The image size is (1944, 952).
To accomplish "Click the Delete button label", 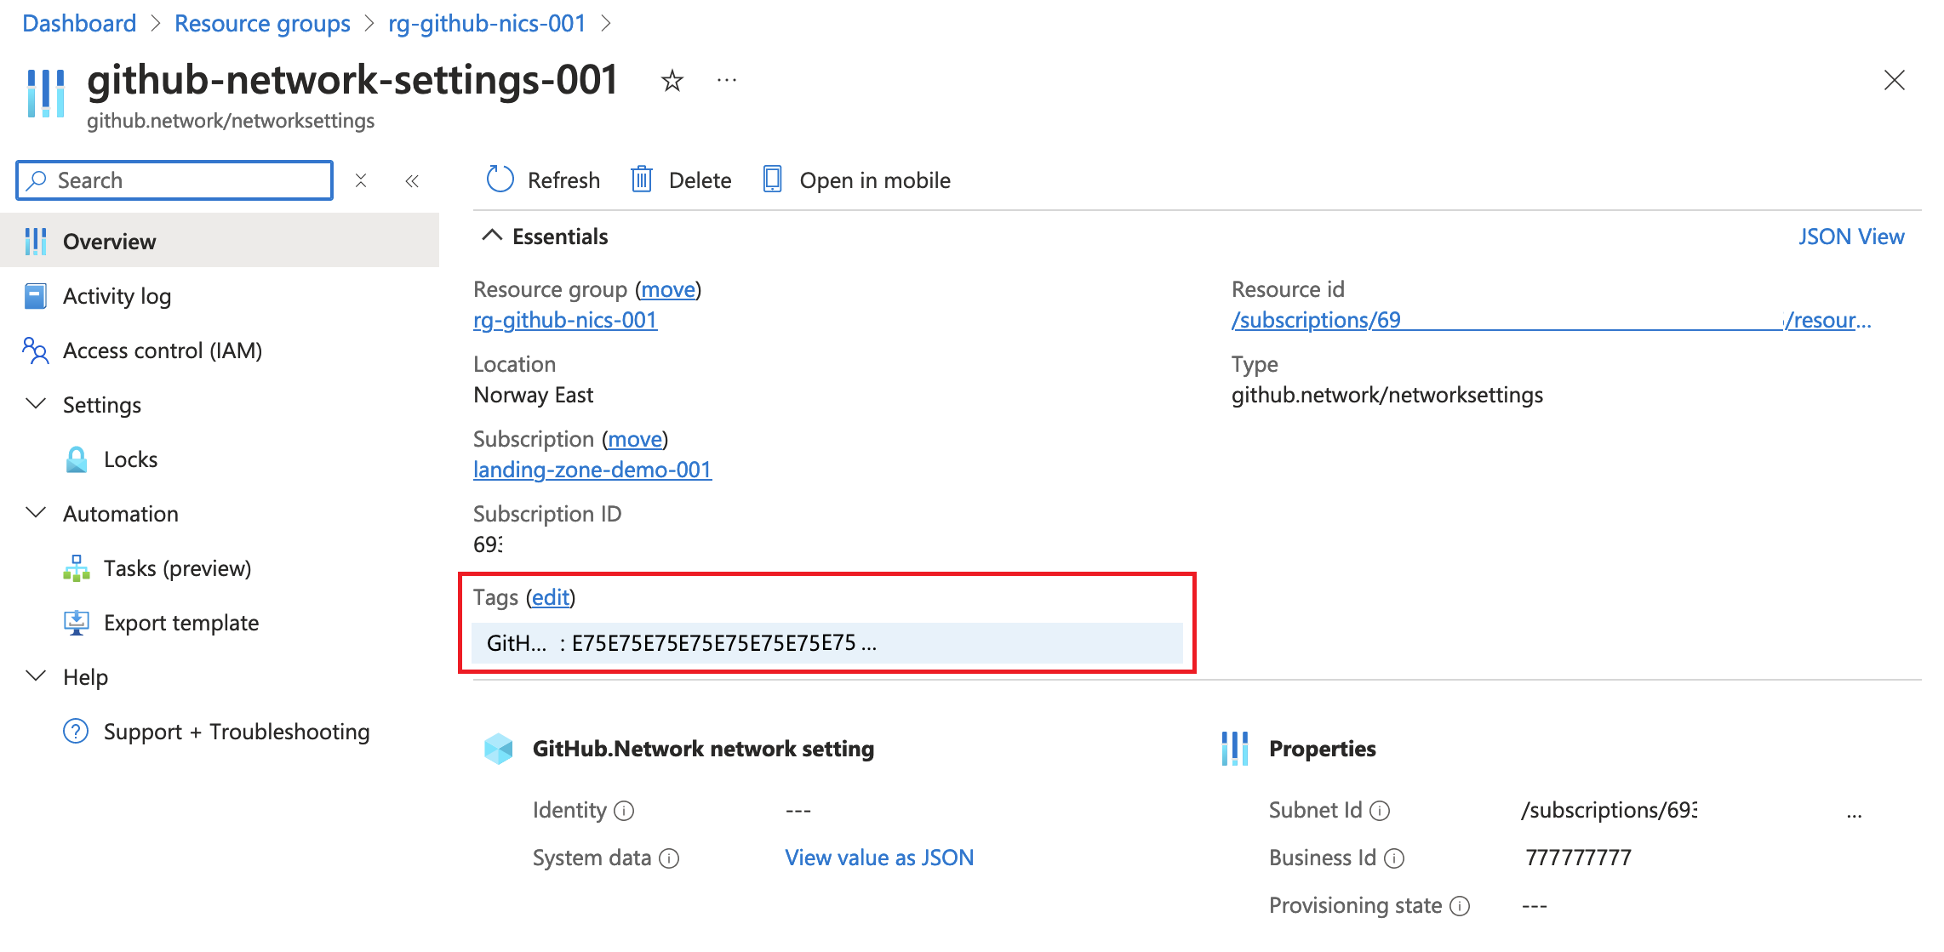I will (x=700, y=180).
